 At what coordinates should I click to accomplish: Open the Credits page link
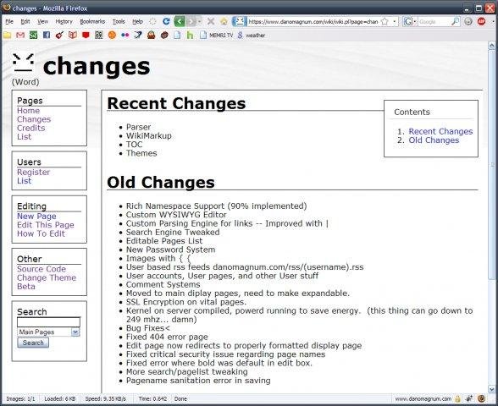[x=30, y=128]
